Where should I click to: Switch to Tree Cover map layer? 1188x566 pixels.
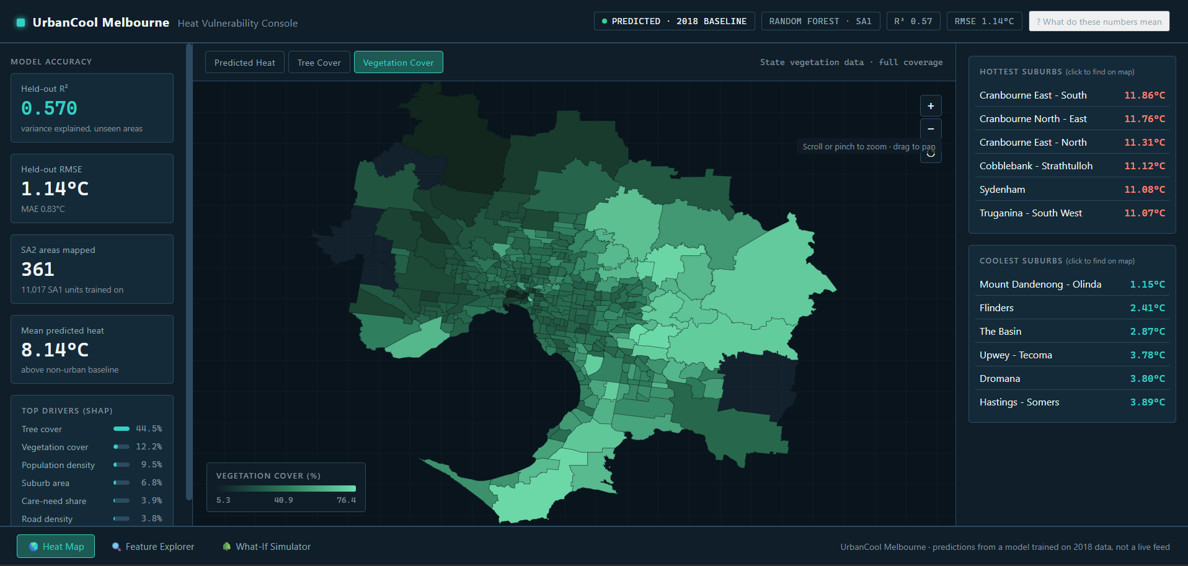pos(319,62)
